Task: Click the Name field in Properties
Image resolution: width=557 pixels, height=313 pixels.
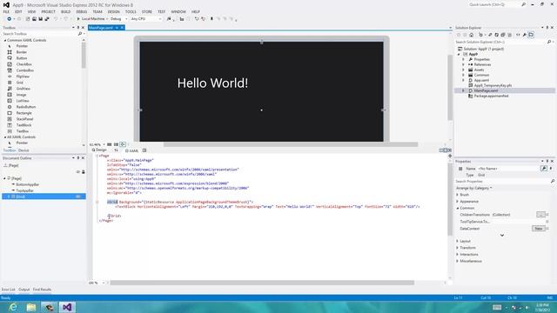Action: (x=509, y=169)
